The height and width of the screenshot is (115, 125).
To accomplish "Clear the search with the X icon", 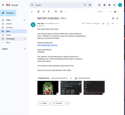I will click(x=85, y=5).
